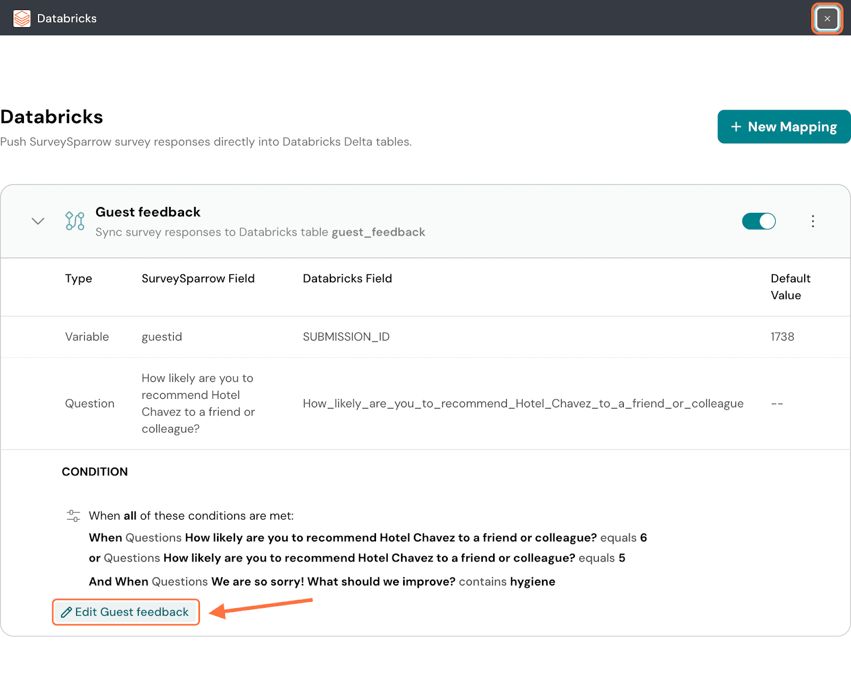The image size is (851, 694).
Task: Close the Databricks integration dialog
Action: click(827, 19)
